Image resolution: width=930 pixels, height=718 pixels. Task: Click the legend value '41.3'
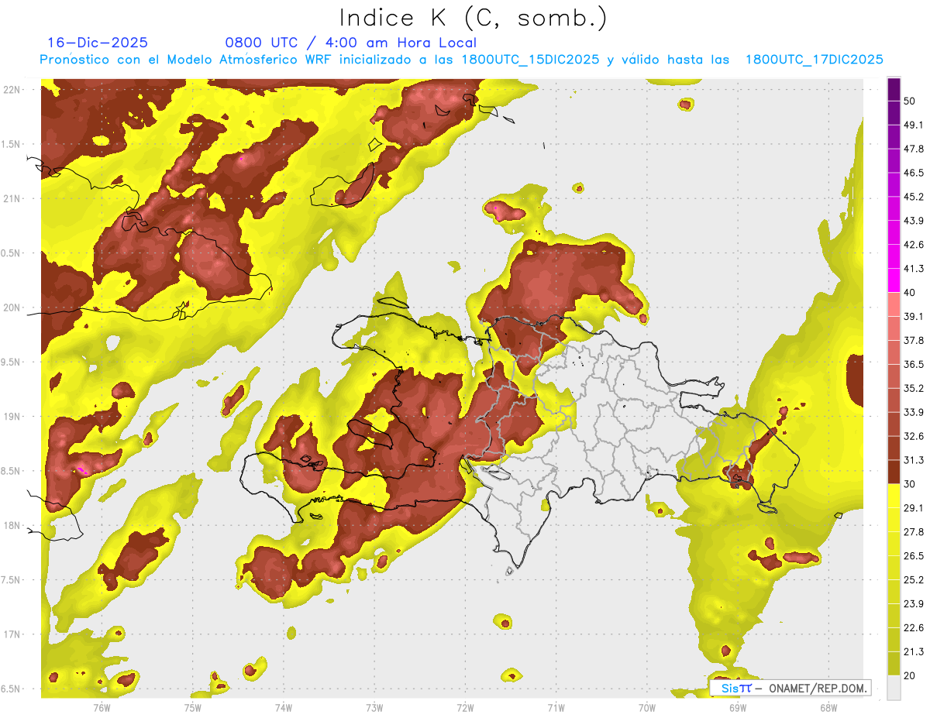(914, 269)
